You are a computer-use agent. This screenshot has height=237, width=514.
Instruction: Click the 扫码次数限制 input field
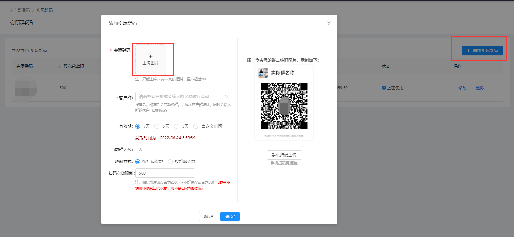coord(165,173)
